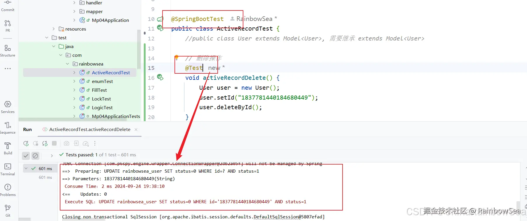Click the 'Updates: 0' console line
Image resolution: width=527 pixels, height=221 pixels.
click(x=93, y=194)
